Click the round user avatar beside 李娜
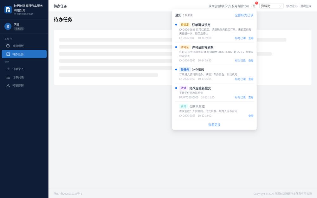This screenshot has width=317, height=198. (8, 27)
